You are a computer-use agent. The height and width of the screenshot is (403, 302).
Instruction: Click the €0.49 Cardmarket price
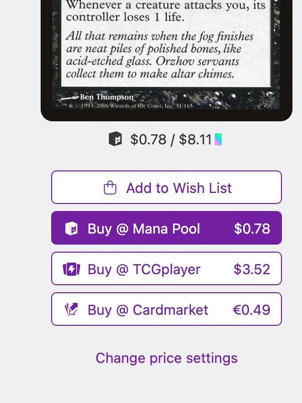tap(251, 310)
